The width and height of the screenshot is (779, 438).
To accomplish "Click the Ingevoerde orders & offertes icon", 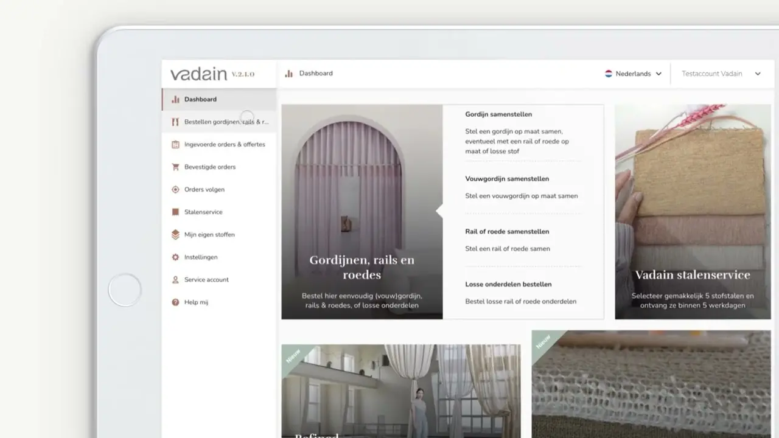I will pos(175,145).
